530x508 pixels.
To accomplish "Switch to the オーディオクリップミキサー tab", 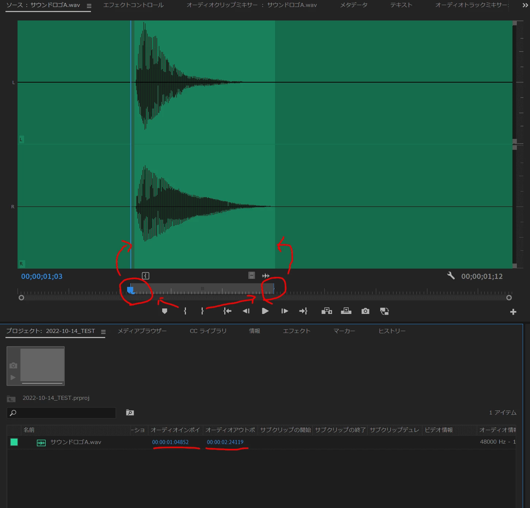I will 252,5.
